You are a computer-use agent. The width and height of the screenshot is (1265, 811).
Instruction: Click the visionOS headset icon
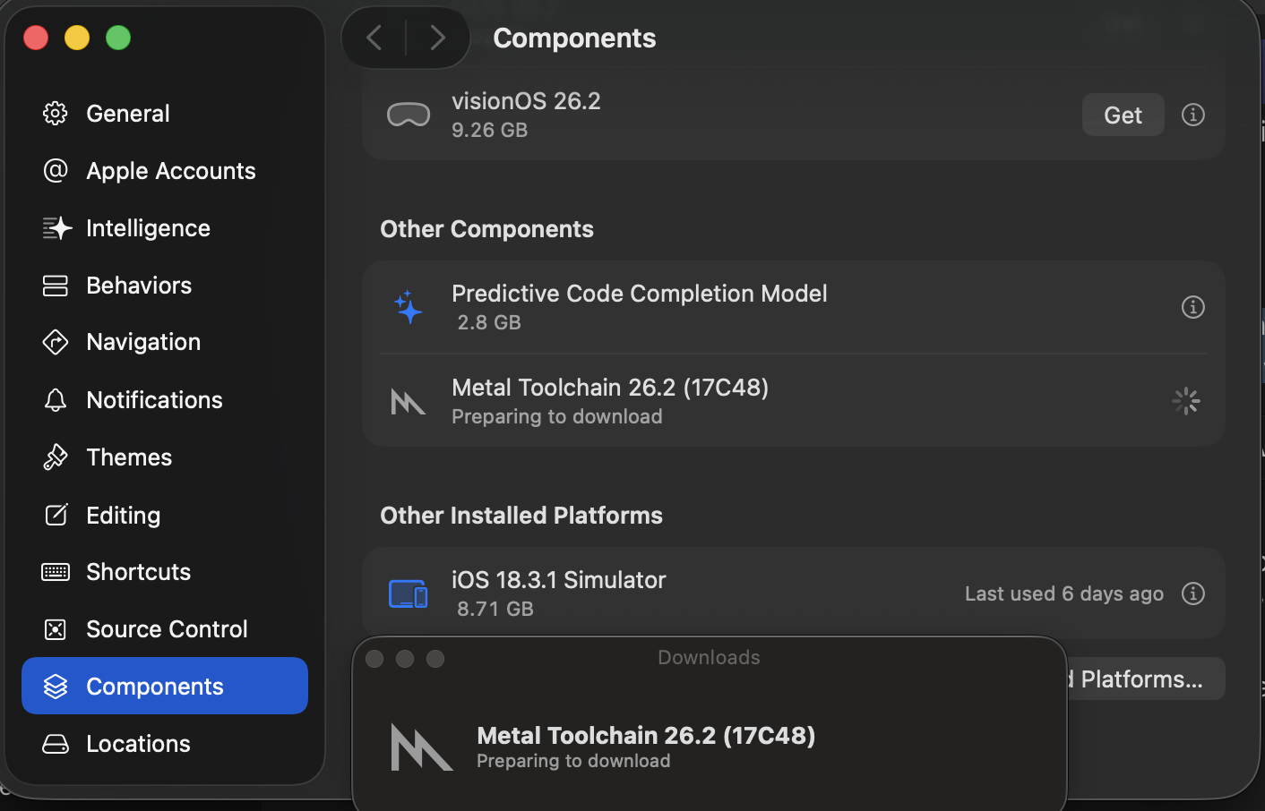point(409,115)
